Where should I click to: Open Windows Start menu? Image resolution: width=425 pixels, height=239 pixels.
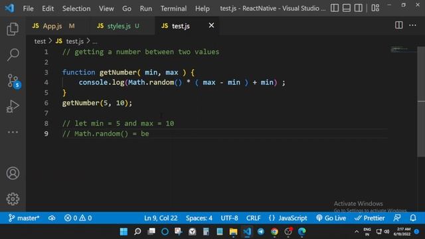coord(124,232)
